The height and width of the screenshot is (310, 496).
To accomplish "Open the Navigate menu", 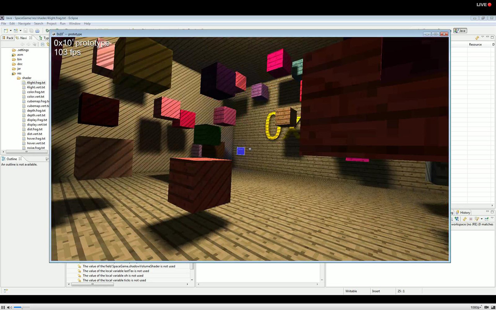I will 24,24.
